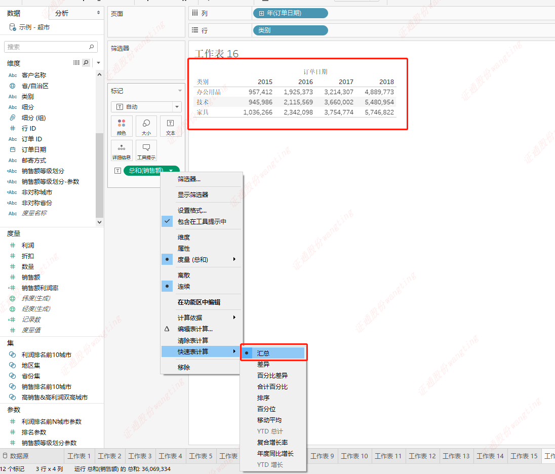Screen dimensions: 555x474
Task: Click the 2,115,569 table cell
Action: point(298,102)
